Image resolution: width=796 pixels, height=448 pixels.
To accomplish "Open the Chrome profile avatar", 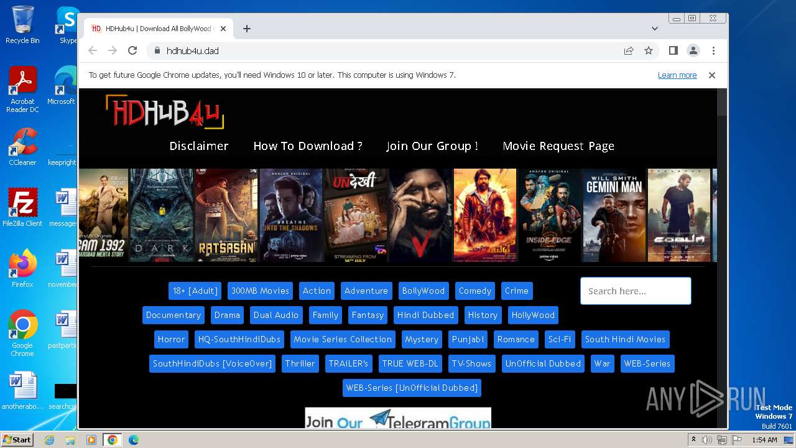I will point(693,51).
